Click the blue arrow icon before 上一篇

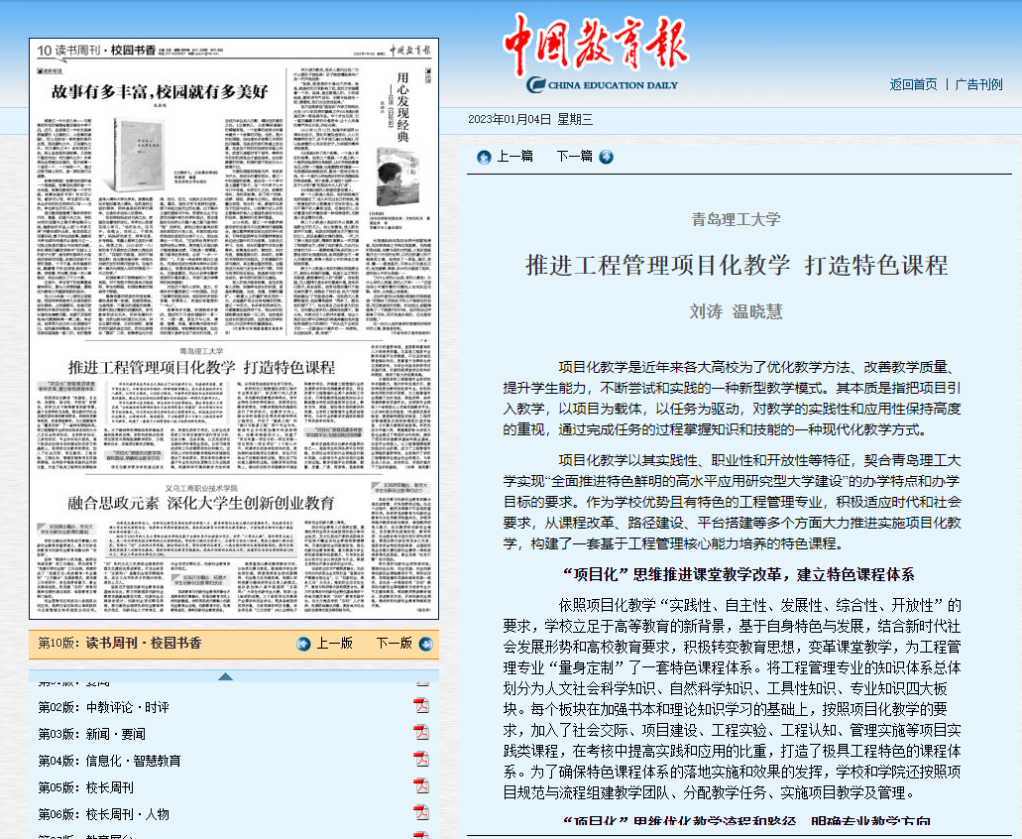click(484, 157)
